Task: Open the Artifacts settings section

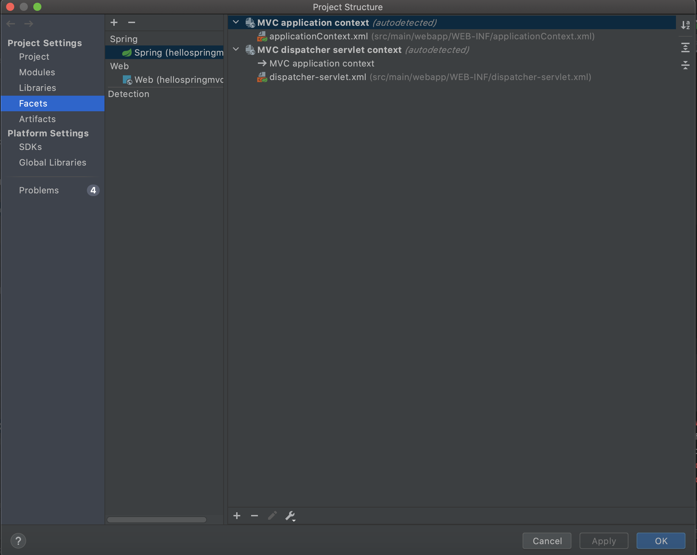Action: click(x=37, y=119)
